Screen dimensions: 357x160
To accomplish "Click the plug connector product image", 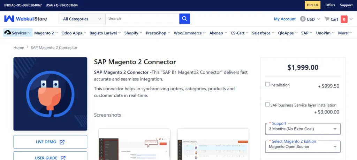I will 50,94.
